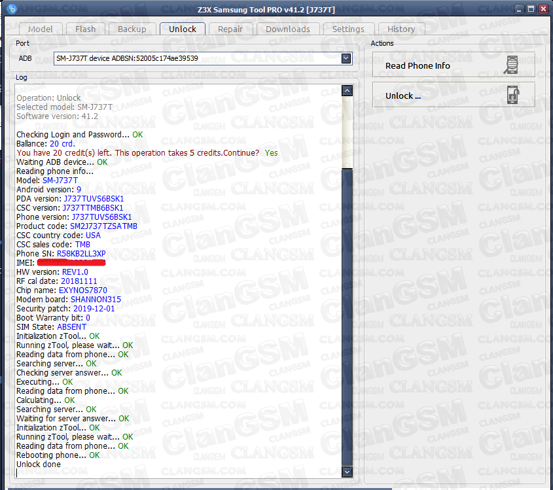
Task: Switch to the Settings tab
Action: [x=348, y=29]
